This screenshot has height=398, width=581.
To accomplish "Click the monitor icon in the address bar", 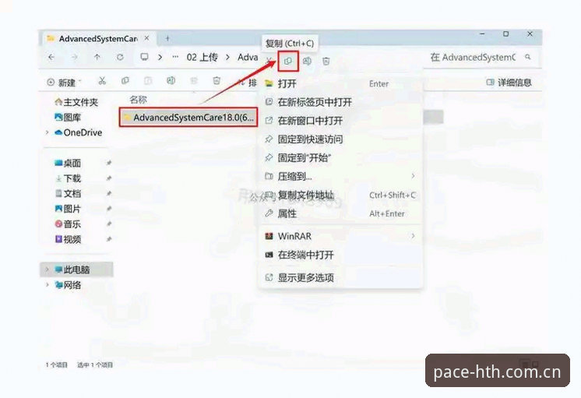I will (144, 57).
